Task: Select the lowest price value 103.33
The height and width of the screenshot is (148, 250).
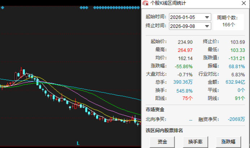Action: [238, 50]
